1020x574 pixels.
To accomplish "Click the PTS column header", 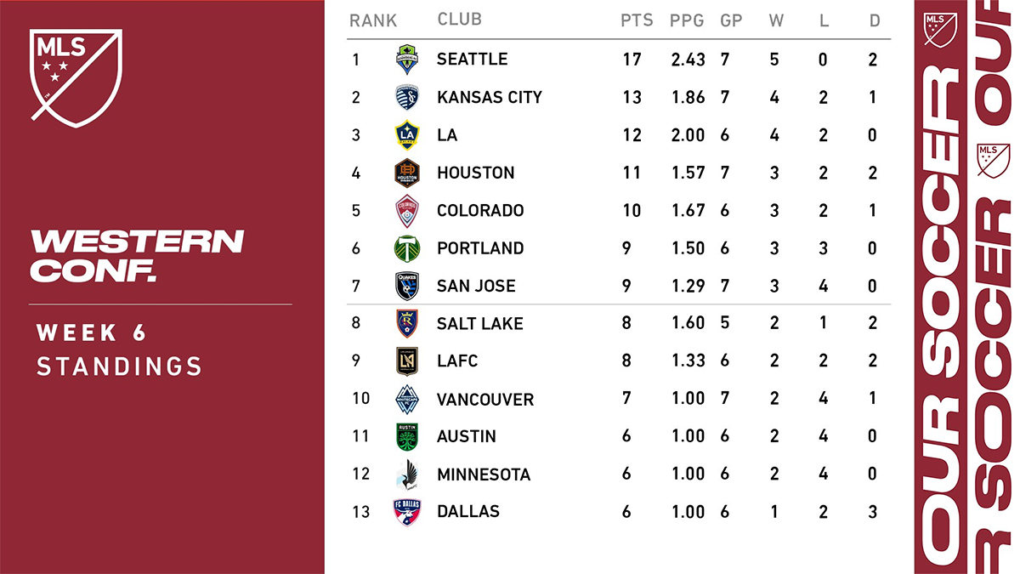I will tap(637, 20).
